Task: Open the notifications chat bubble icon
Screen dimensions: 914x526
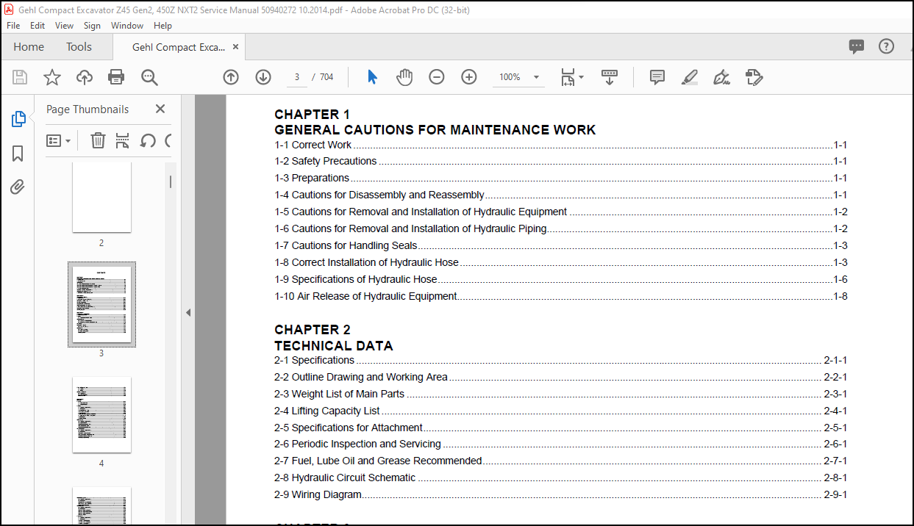Action: pyautogui.click(x=857, y=46)
